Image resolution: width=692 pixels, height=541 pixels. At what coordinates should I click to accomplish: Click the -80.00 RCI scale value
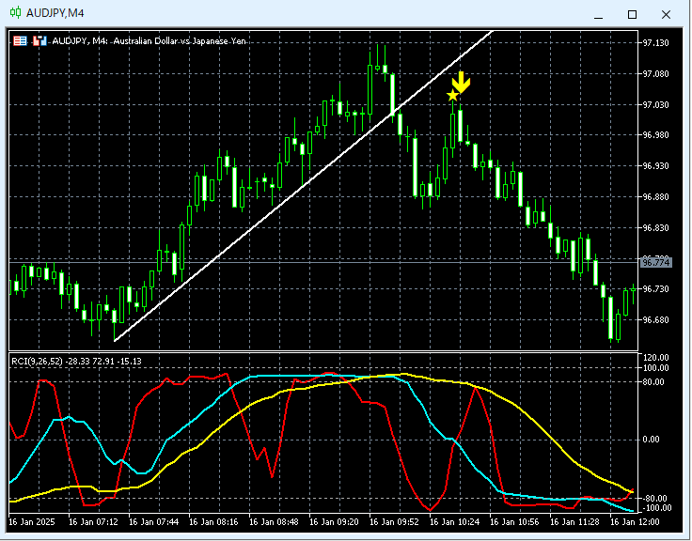[655, 498]
